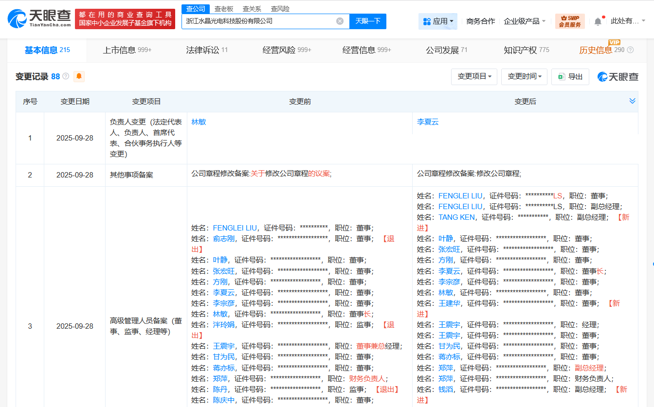The width and height of the screenshot is (654, 407).
Task: Open the 应用 apps grid
Action: [x=437, y=21]
